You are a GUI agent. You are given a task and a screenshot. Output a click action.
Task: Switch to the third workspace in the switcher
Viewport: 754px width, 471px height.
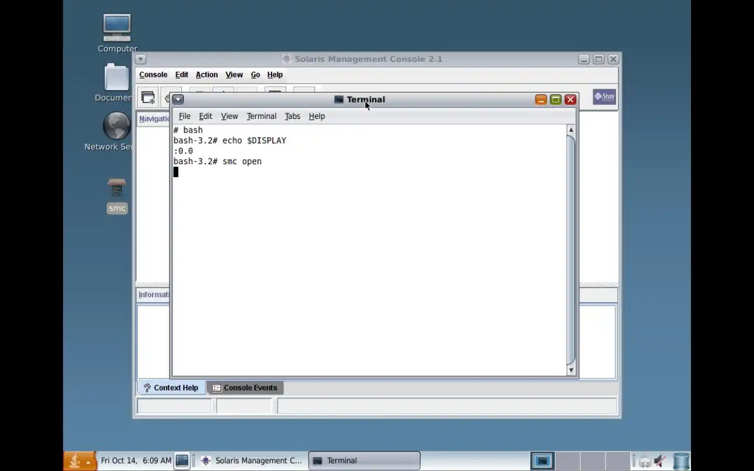(x=593, y=460)
